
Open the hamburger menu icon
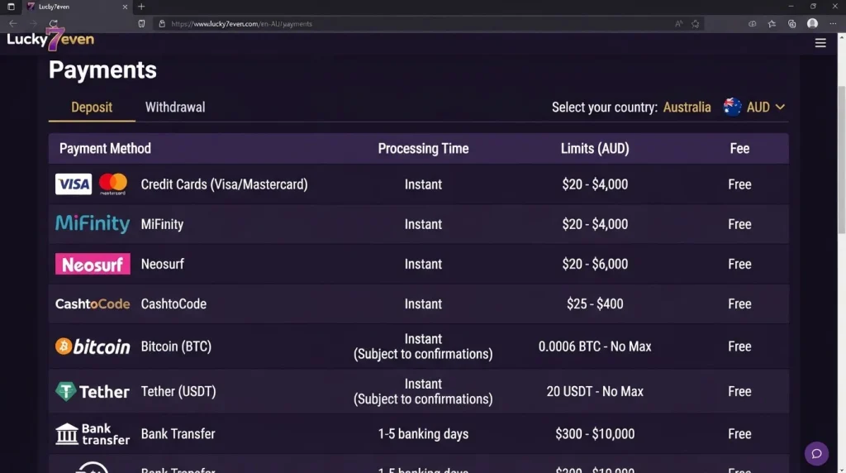click(820, 43)
